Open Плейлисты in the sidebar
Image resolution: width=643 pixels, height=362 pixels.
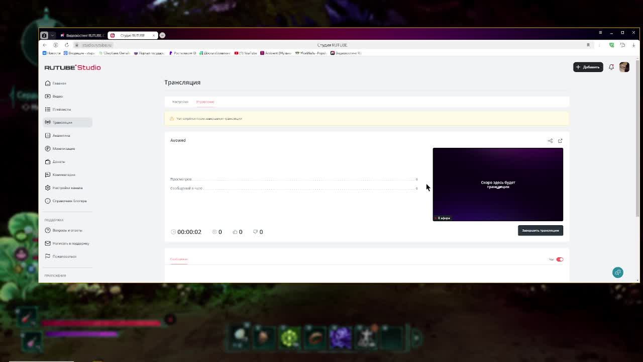[x=58, y=109]
